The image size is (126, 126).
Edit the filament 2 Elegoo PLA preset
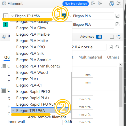(x=117, y=16)
